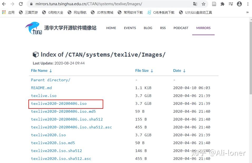
Task: Click the Tuna fish mascot logo
Action: [x=33, y=28]
